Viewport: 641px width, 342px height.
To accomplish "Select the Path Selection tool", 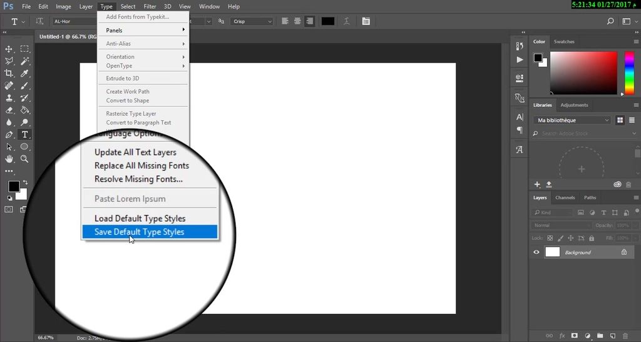I will pyautogui.click(x=9, y=147).
